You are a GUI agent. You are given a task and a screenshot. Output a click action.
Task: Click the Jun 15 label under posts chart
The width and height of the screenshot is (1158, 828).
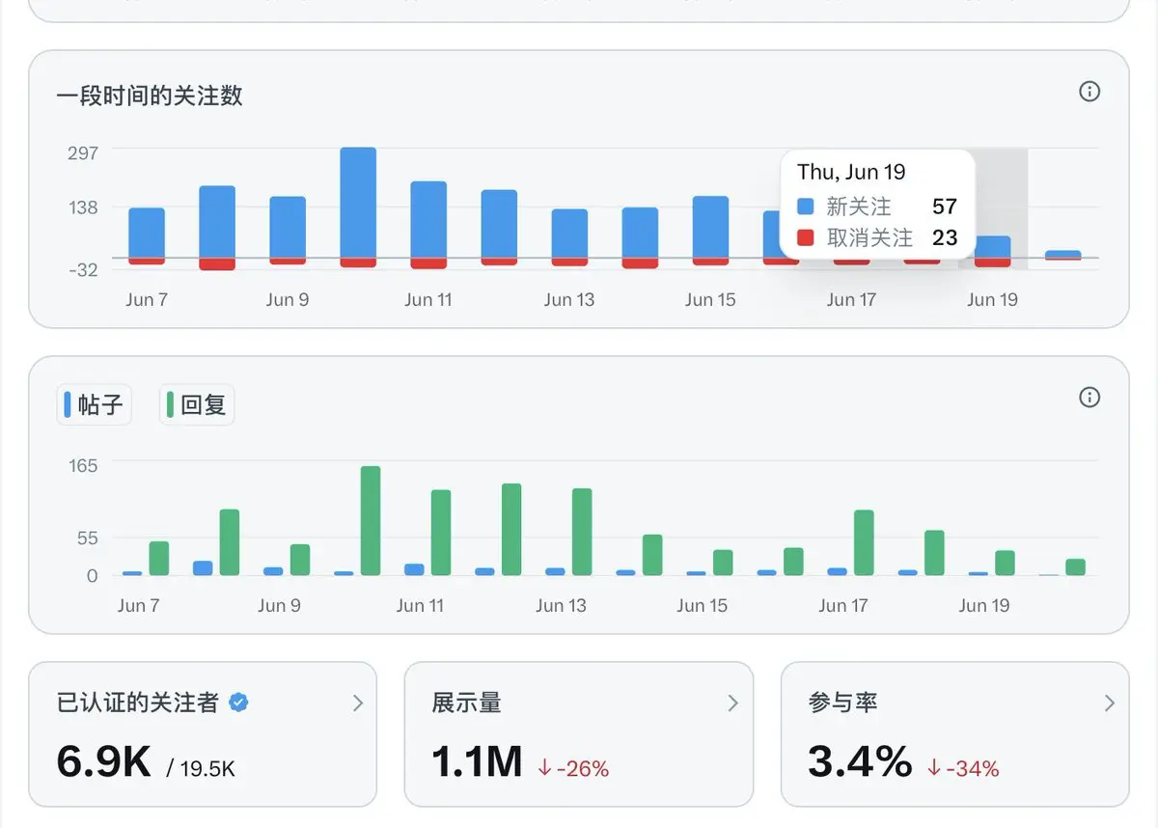coord(703,606)
